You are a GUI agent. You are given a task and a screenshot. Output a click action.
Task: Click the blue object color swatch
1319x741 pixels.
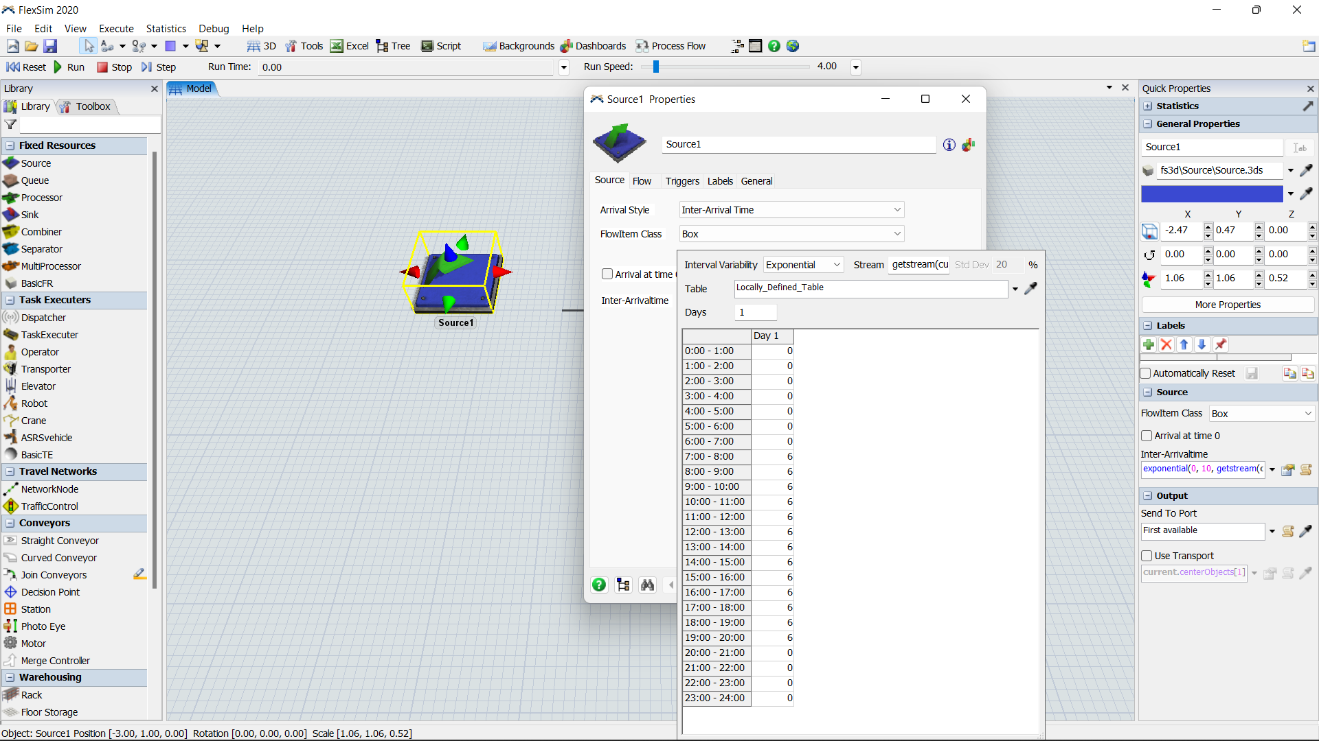[x=1212, y=194]
